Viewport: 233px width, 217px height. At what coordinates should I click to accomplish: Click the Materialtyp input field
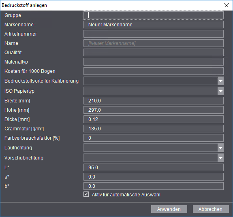[154, 62]
